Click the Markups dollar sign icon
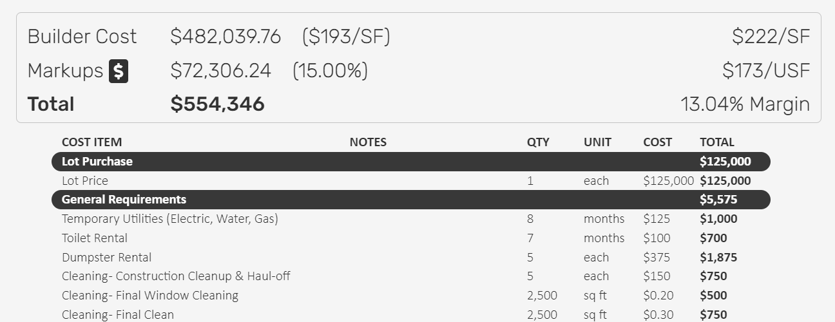The image size is (835, 322). coord(119,71)
